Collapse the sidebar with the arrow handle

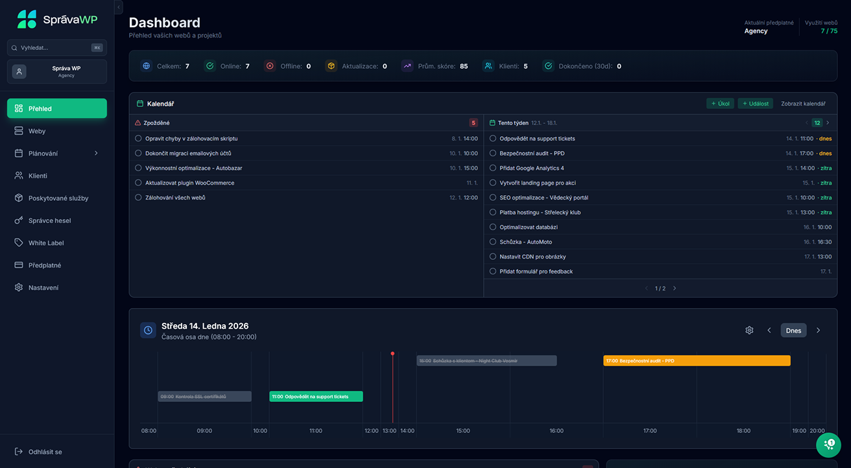(119, 6)
